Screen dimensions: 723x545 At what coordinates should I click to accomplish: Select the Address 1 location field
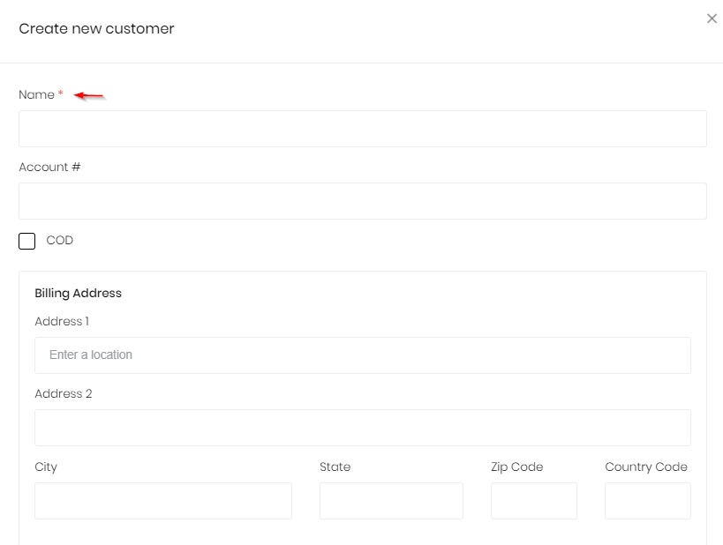[362, 355]
